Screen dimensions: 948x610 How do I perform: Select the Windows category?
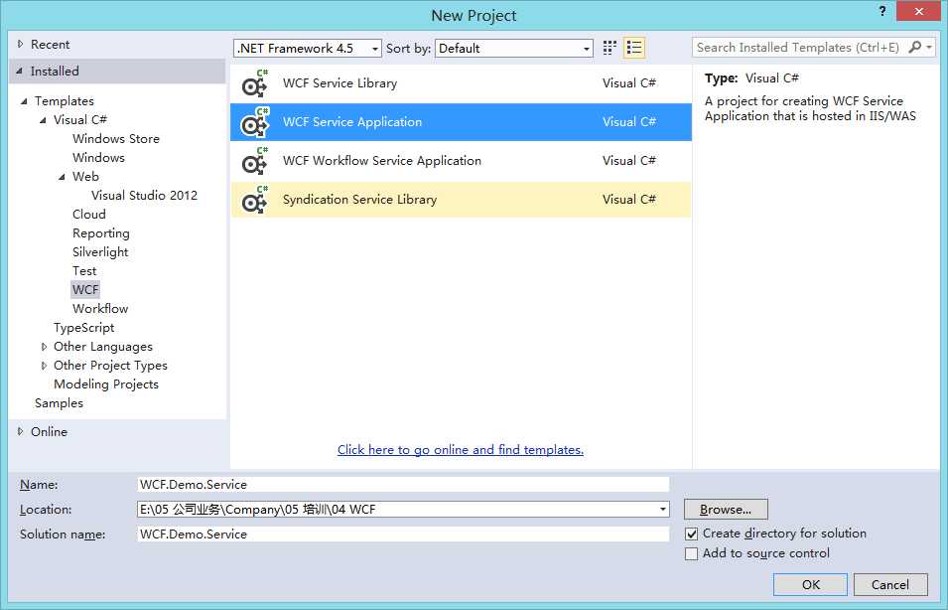98,157
